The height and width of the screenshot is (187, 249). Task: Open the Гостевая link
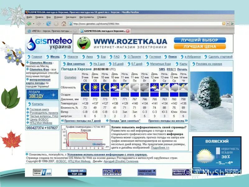tap(155, 57)
